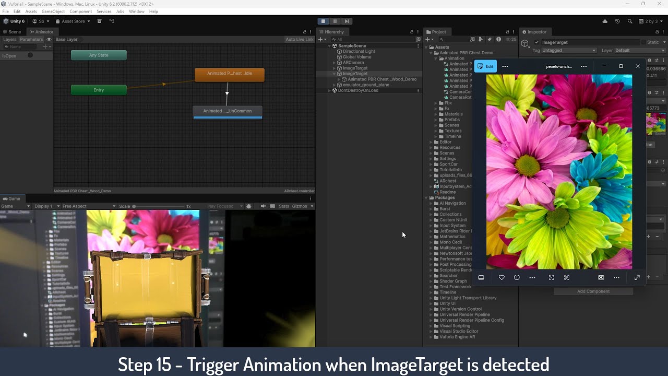Select the Any State node

[99, 55]
